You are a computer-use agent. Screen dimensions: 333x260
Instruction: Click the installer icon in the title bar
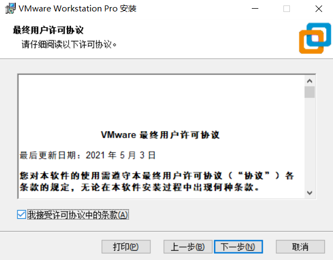click(10, 9)
